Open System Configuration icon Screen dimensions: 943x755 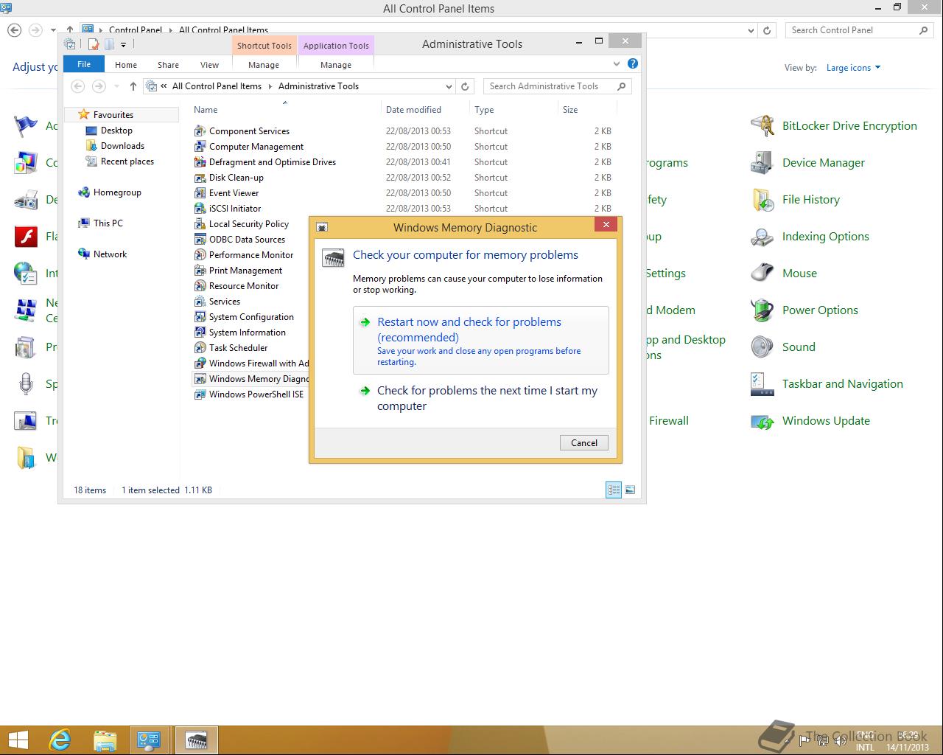point(200,317)
